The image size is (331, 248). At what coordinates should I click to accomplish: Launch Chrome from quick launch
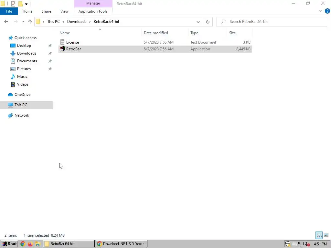pyautogui.click(x=23, y=244)
